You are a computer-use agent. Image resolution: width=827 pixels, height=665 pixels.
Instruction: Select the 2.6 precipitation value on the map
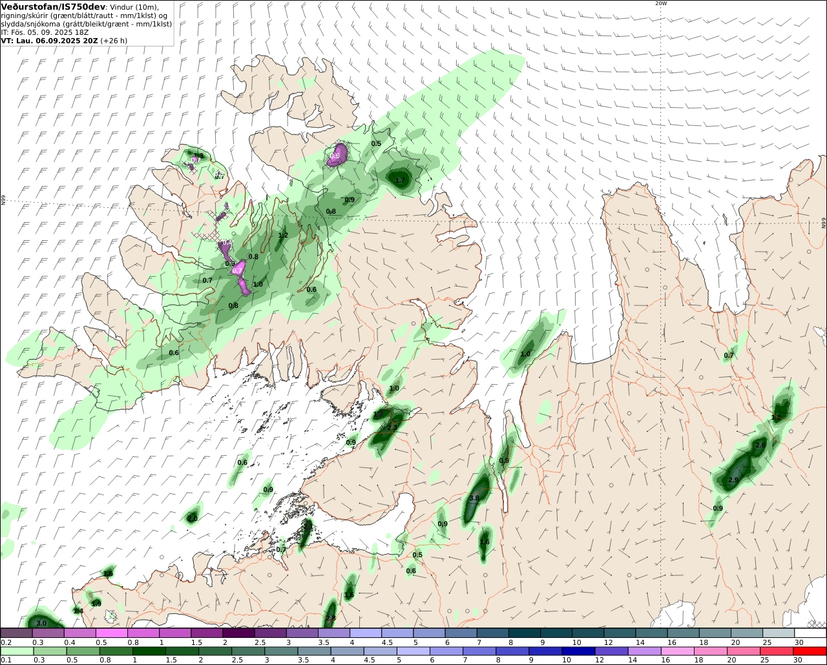[760, 445]
